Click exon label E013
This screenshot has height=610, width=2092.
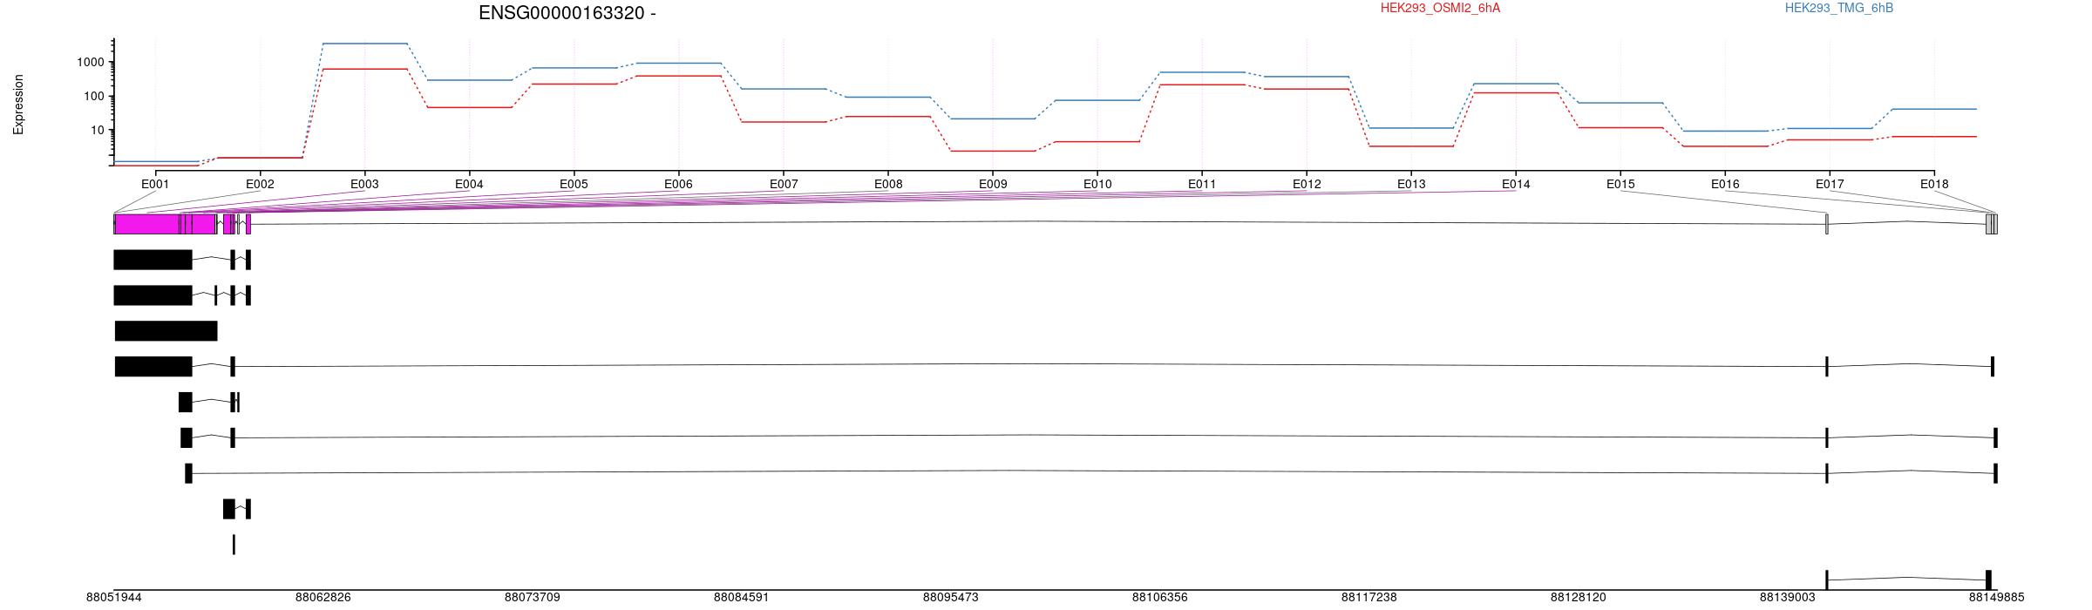pyautogui.click(x=1411, y=184)
